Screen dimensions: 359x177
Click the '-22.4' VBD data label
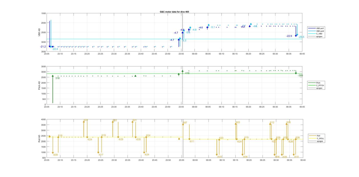tap(55, 49)
